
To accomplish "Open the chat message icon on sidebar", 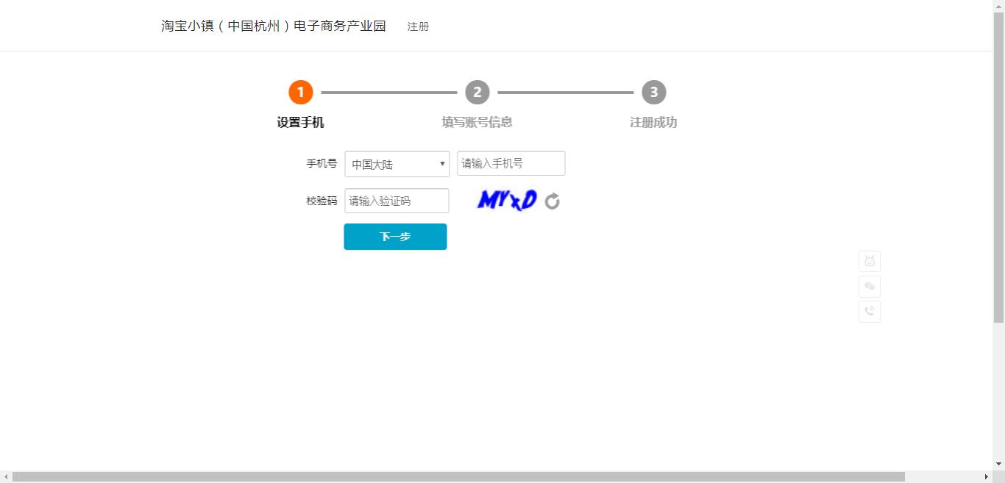I will tap(869, 287).
